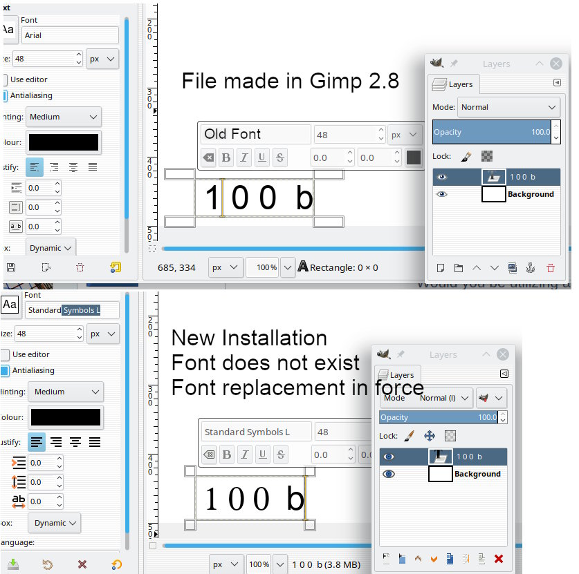Hide the Background layer in the lower Layers panel

tap(389, 474)
